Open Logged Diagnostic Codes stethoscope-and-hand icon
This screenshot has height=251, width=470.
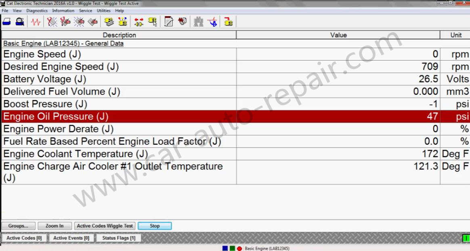(65, 22)
